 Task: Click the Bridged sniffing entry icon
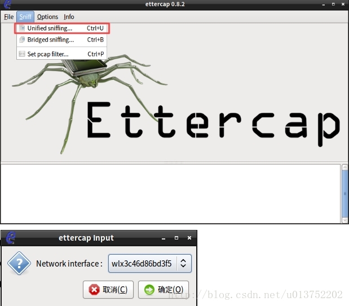point(22,39)
